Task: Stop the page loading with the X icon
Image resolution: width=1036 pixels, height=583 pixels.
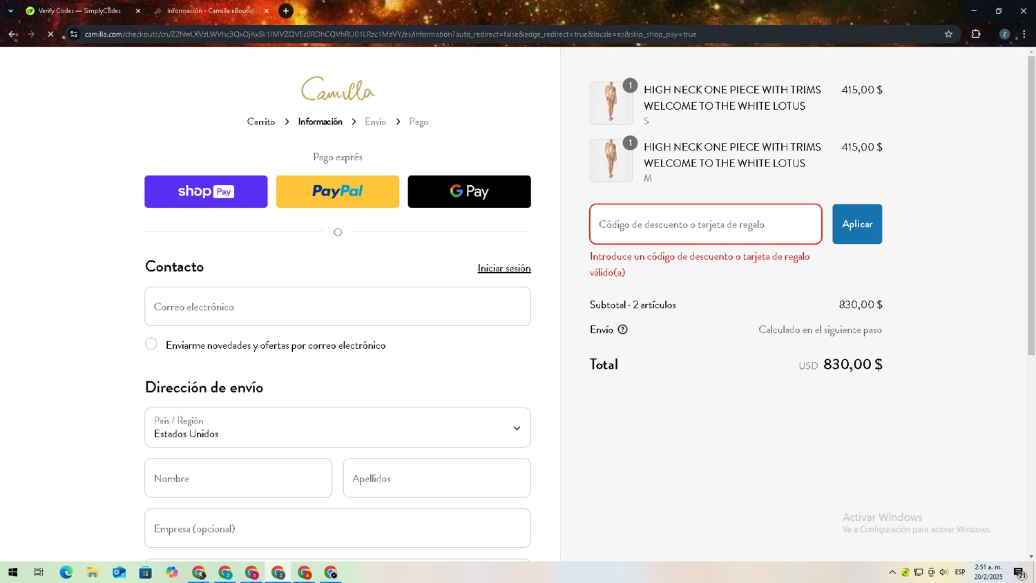Action: [x=50, y=34]
